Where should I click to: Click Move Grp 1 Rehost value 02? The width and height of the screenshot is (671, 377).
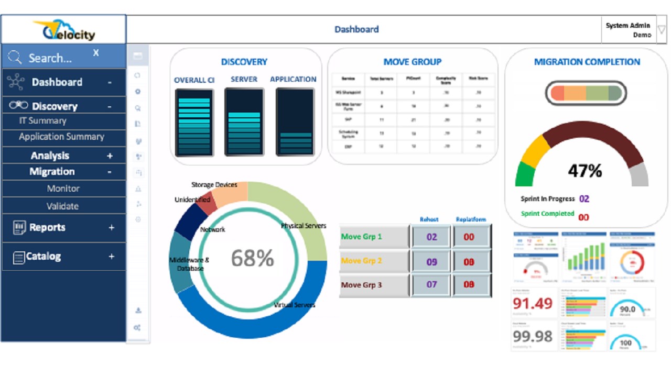[431, 237]
